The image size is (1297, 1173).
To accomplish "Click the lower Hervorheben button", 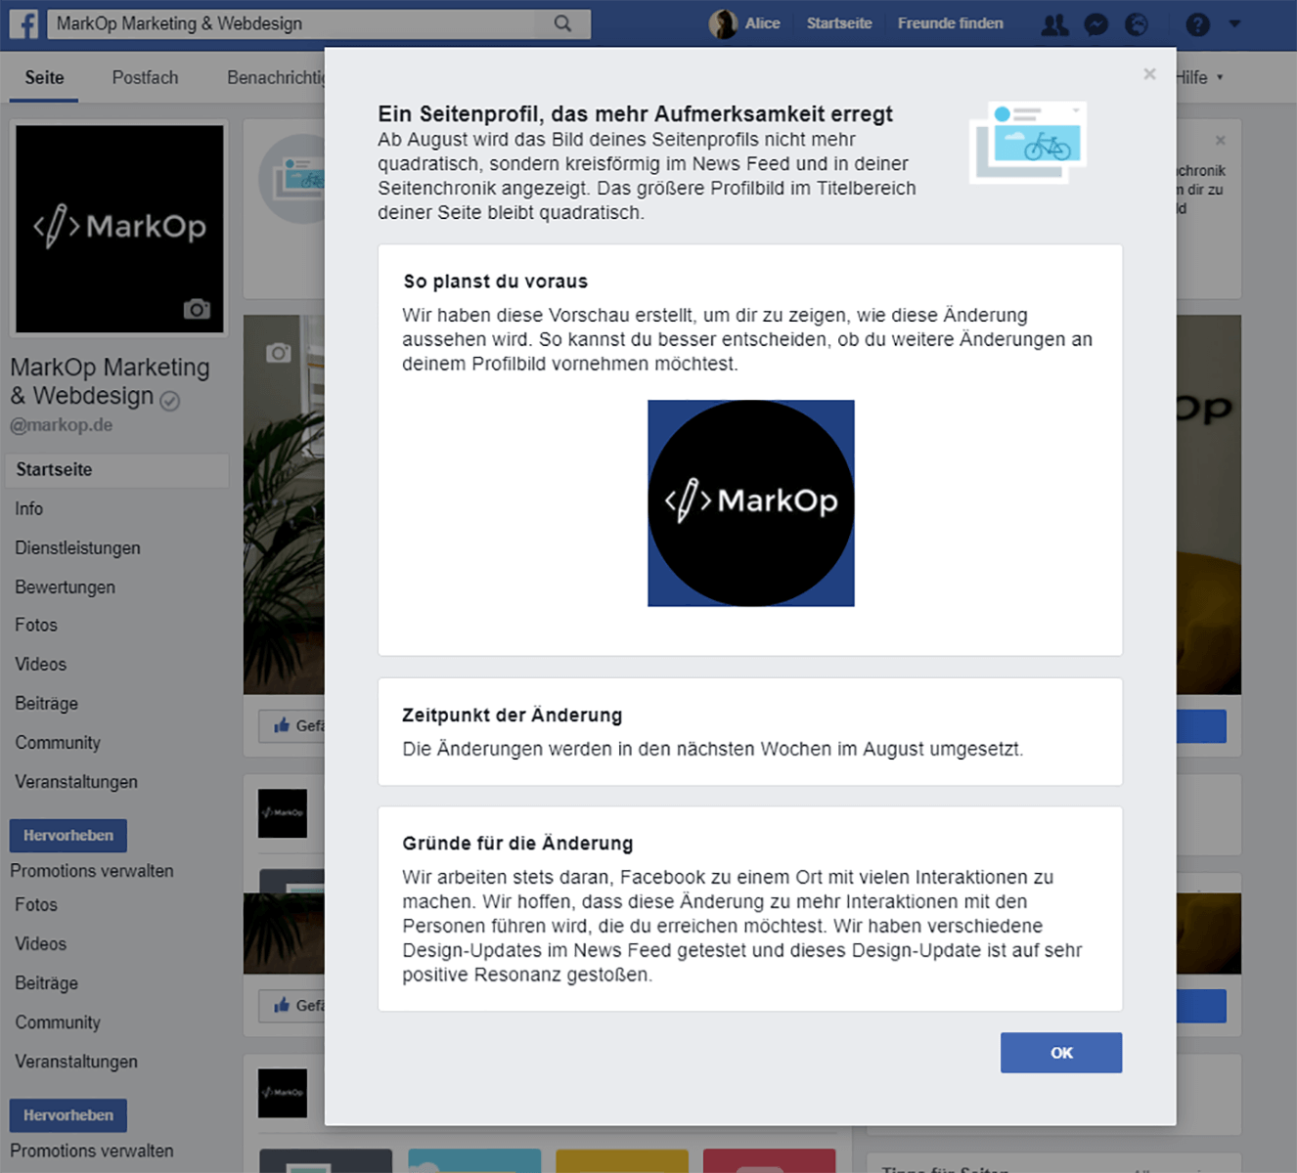I will (68, 1115).
